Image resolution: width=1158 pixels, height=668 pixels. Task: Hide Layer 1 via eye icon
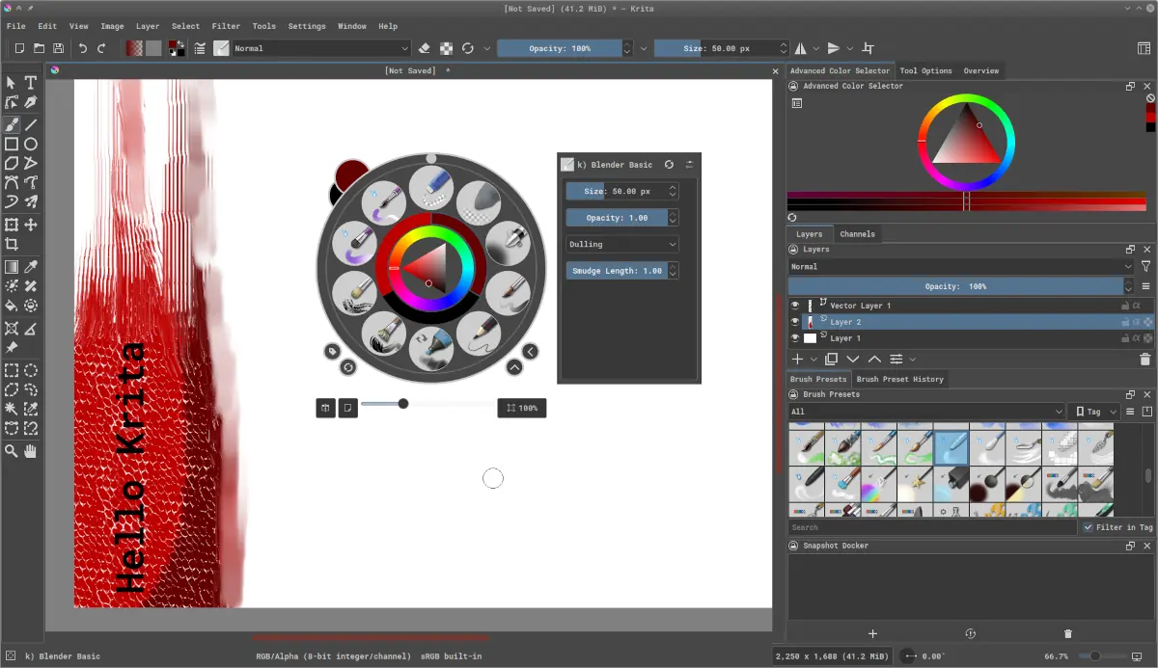pyautogui.click(x=795, y=338)
